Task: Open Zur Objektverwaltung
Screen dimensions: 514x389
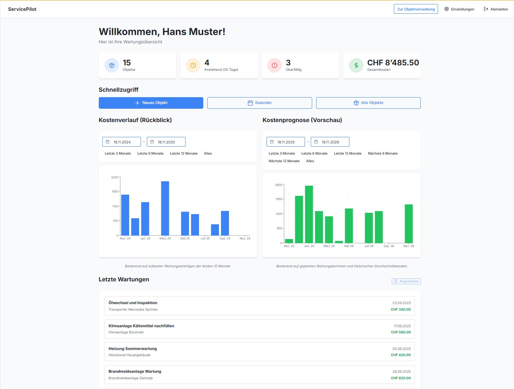Action: tap(416, 9)
